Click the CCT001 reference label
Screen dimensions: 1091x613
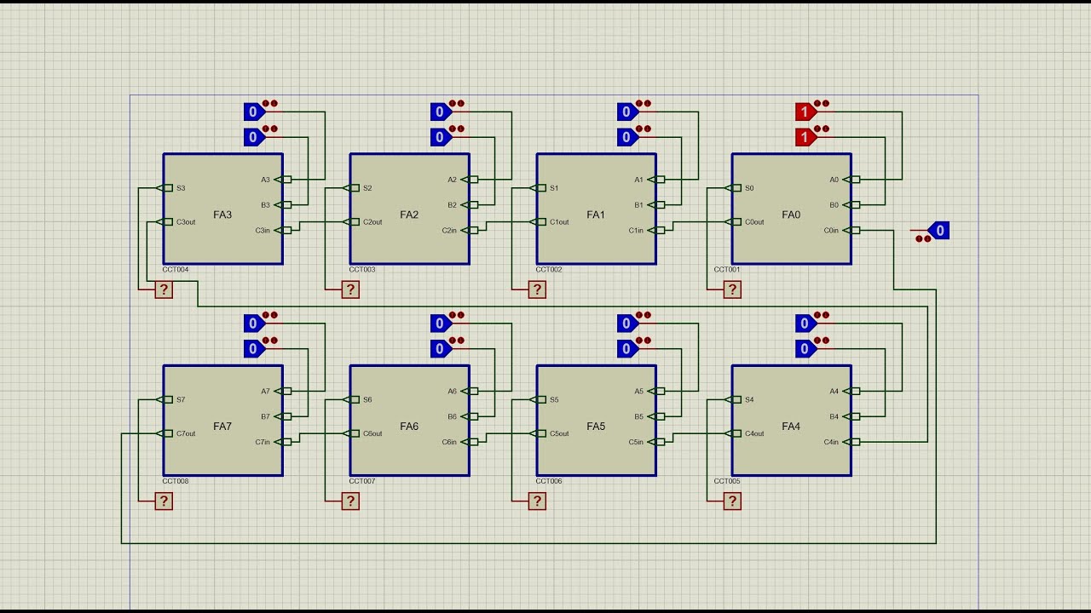[x=727, y=270]
